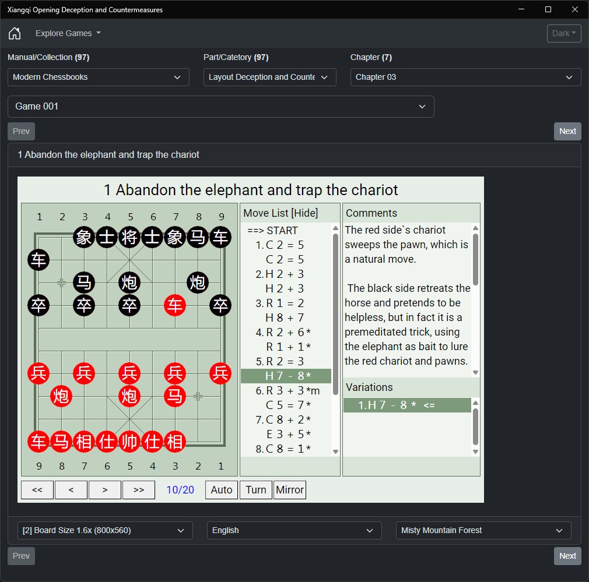Click the black chariot 车 in top-right corner

pyautogui.click(x=220, y=237)
